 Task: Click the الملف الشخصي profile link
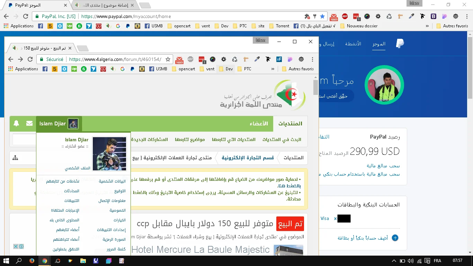click(78, 168)
